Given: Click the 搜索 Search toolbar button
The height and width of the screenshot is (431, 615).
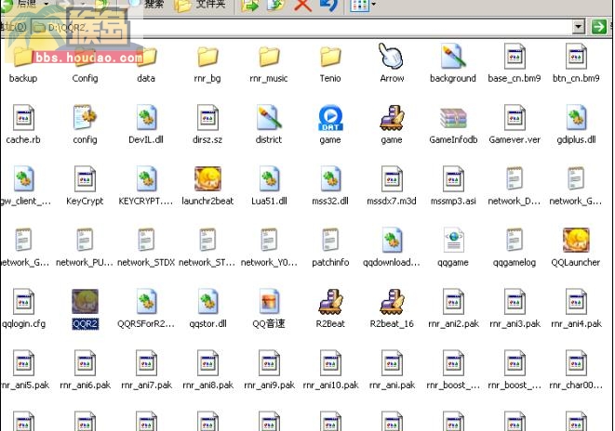Looking at the screenshot, I should pyautogui.click(x=146, y=5).
